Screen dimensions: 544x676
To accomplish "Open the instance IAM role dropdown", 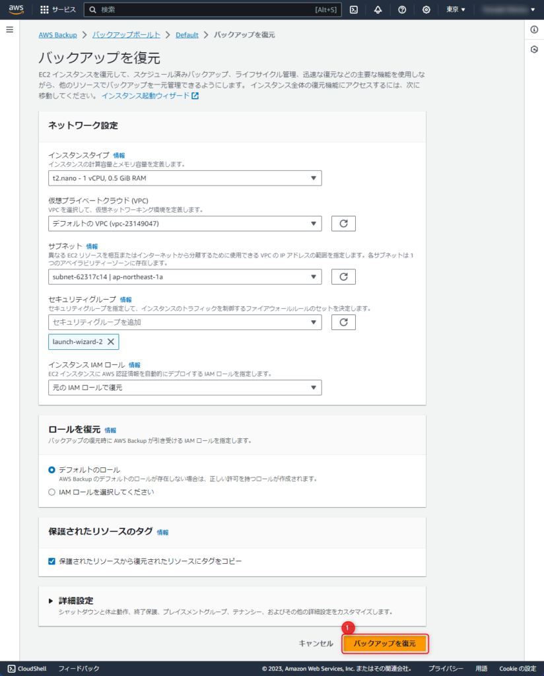I will tap(185, 388).
